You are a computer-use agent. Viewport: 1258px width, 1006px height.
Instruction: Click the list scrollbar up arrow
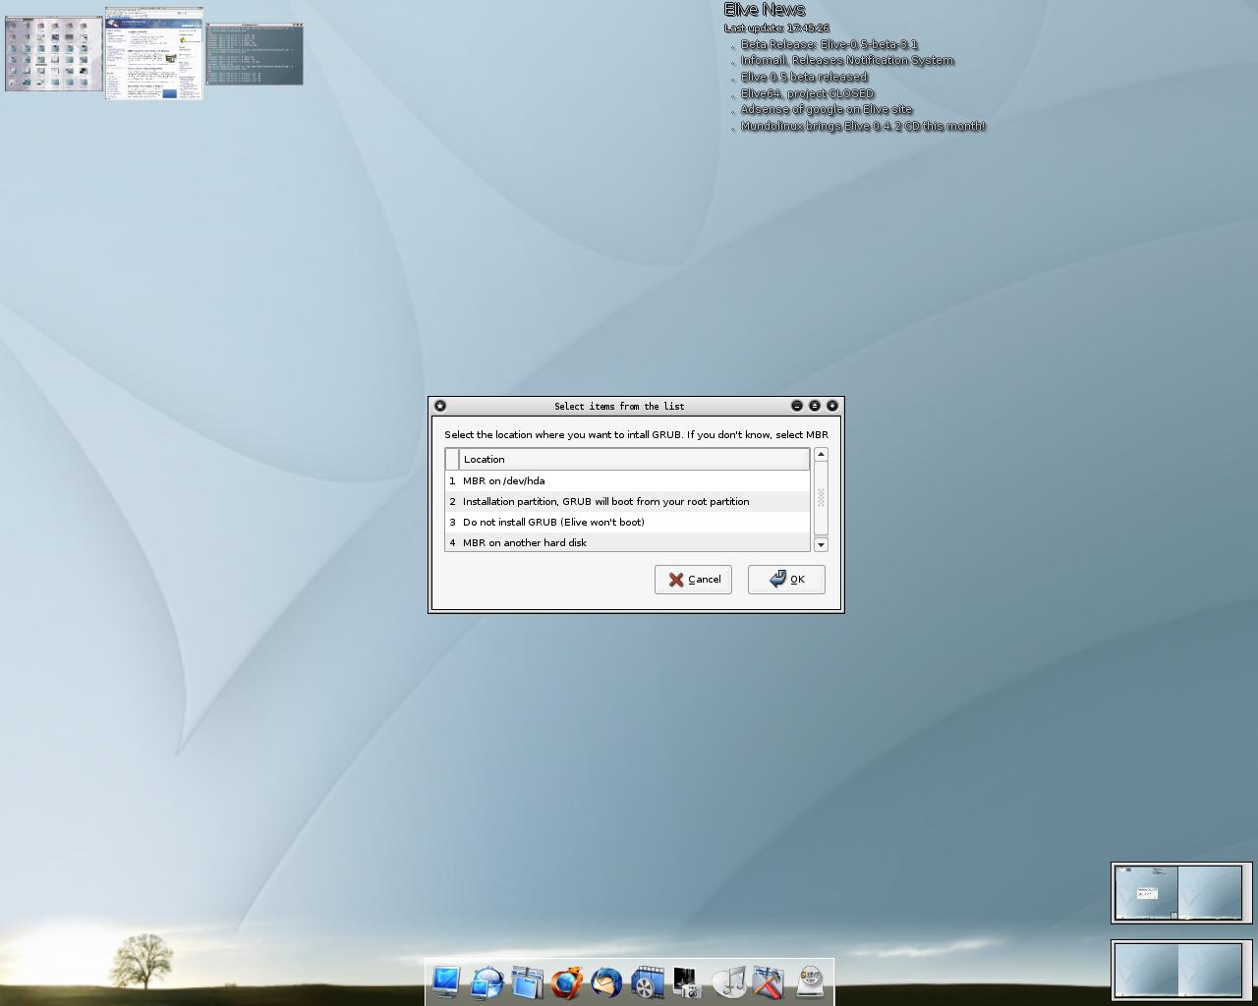click(x=821, y=454)
